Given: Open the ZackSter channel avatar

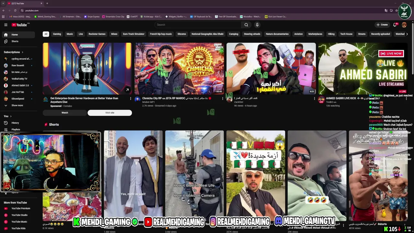Looking at the screenshot, I should (x=229, y=99).
